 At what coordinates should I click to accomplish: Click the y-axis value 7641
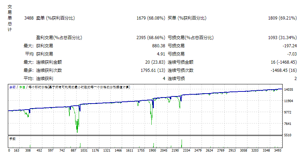(288, 123)
